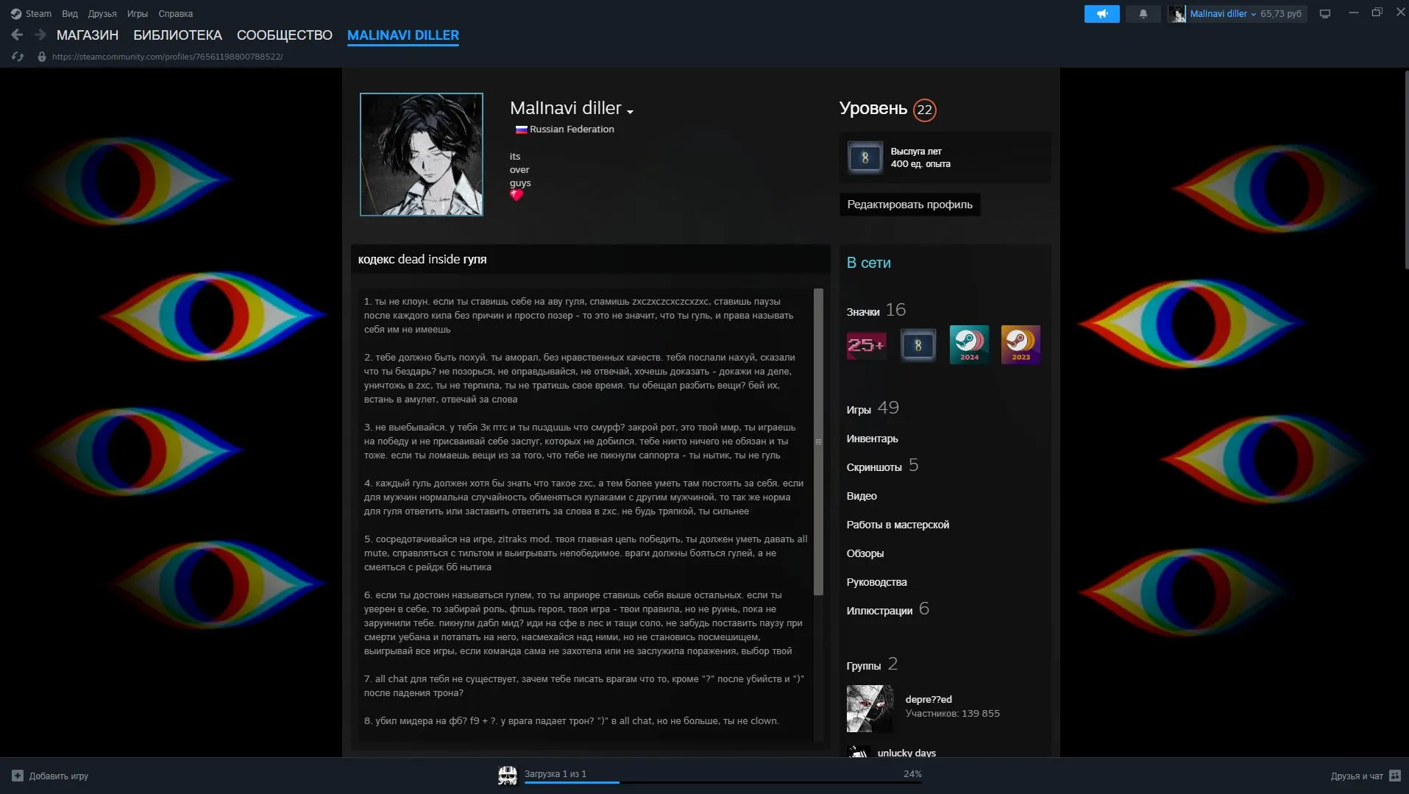The height and width of the screenshot is (794, 1409).
Task: Click the codex text scrollbar
Action: pos(818,442)
